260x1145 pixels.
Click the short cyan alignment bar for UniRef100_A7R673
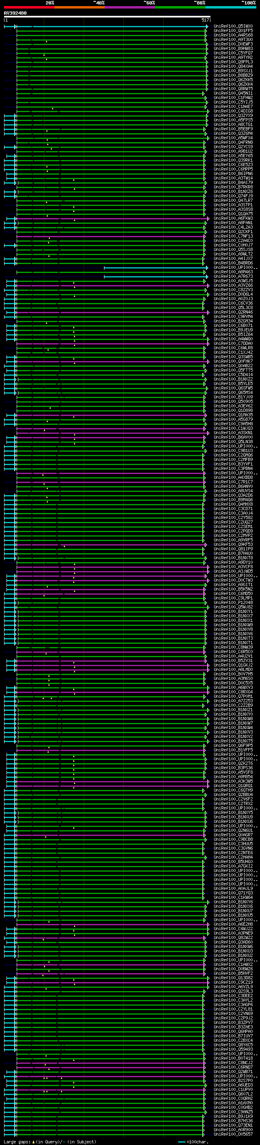pos(155,277)
